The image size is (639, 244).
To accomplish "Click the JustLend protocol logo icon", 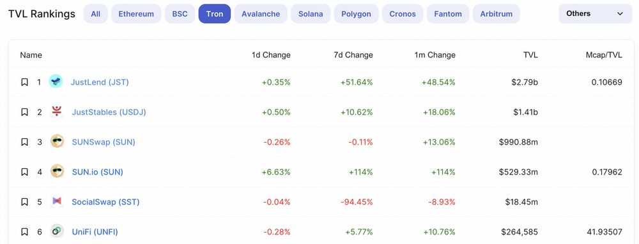I will click(56, 82).
